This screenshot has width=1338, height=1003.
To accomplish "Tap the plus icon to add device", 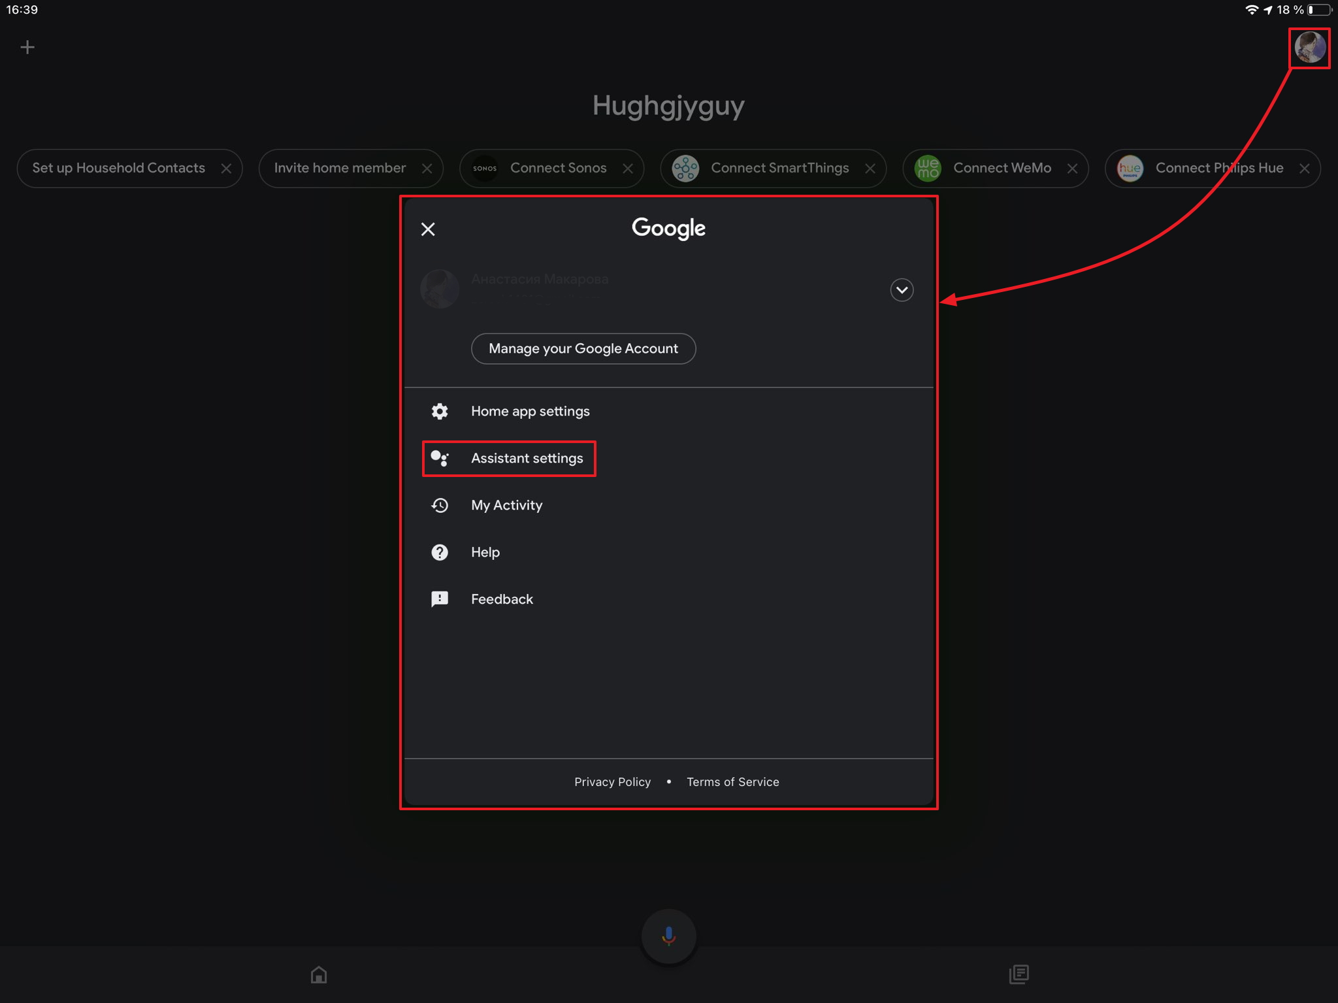I will pos(27,47).
